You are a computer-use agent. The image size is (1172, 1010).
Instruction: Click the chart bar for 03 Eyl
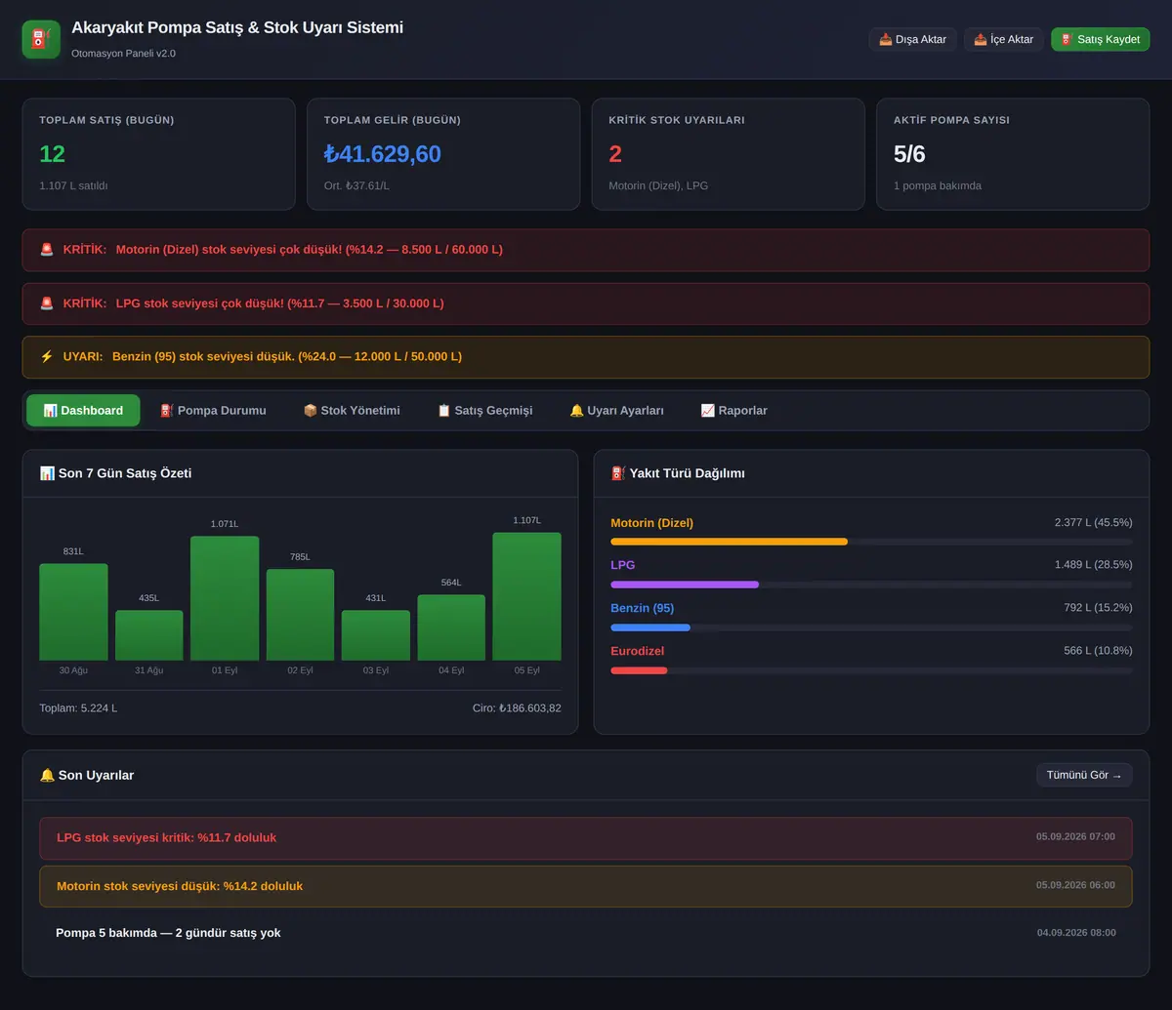coord(376,635)
